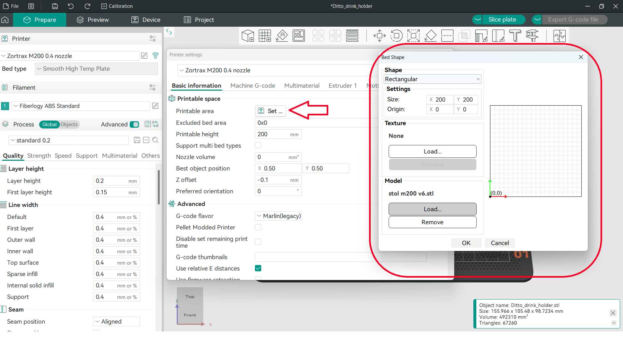Screen dimensions: 623x351
Task: Uncheck Use relative E distances
Action: pyautogui.click(x=258, y=268)
